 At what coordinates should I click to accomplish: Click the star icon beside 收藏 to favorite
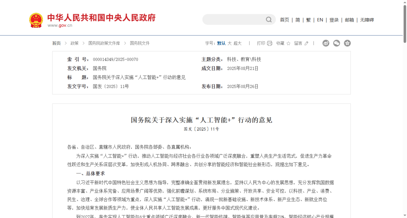(x=288, y=43)
